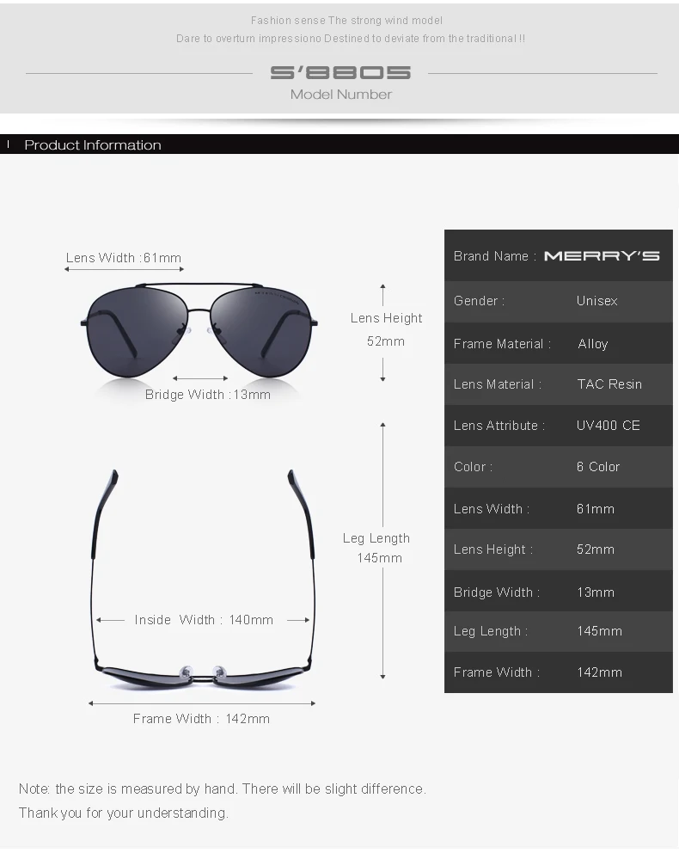Click the 'TAC Resin' value in table
Viewport: 679px width, 853px height.
pos(609,384)
